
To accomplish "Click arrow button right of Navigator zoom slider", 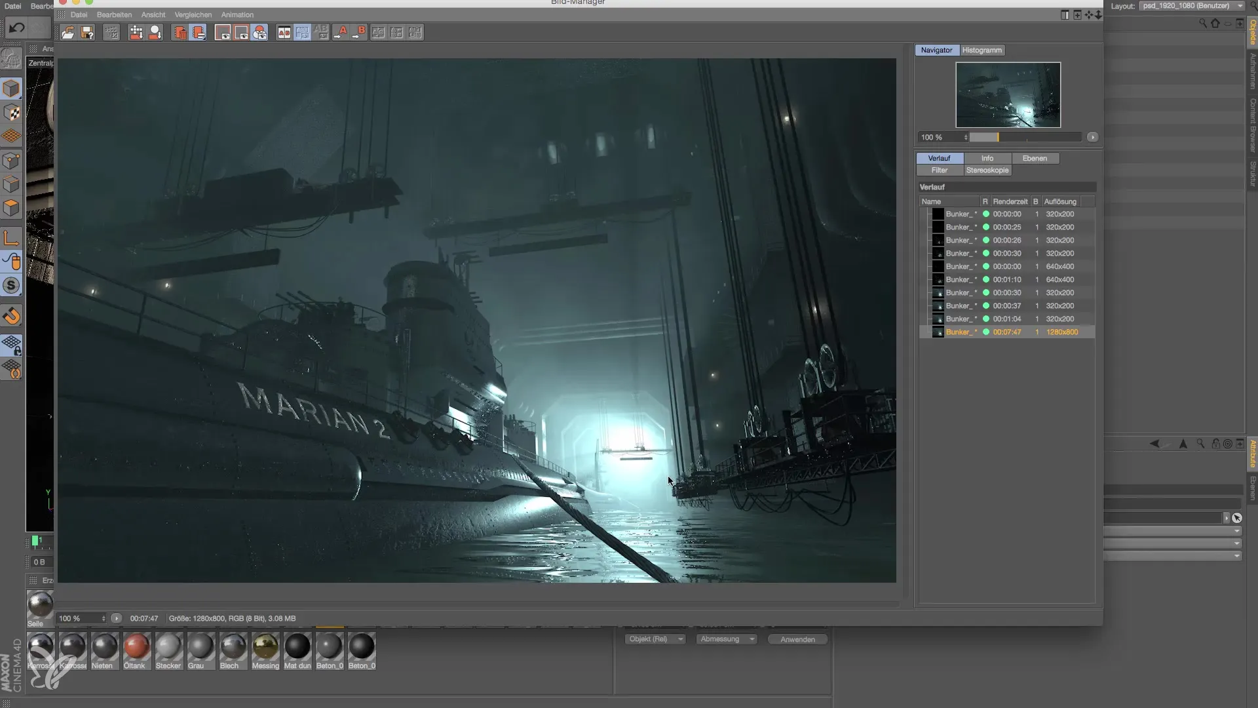I will pos(1092,137).
